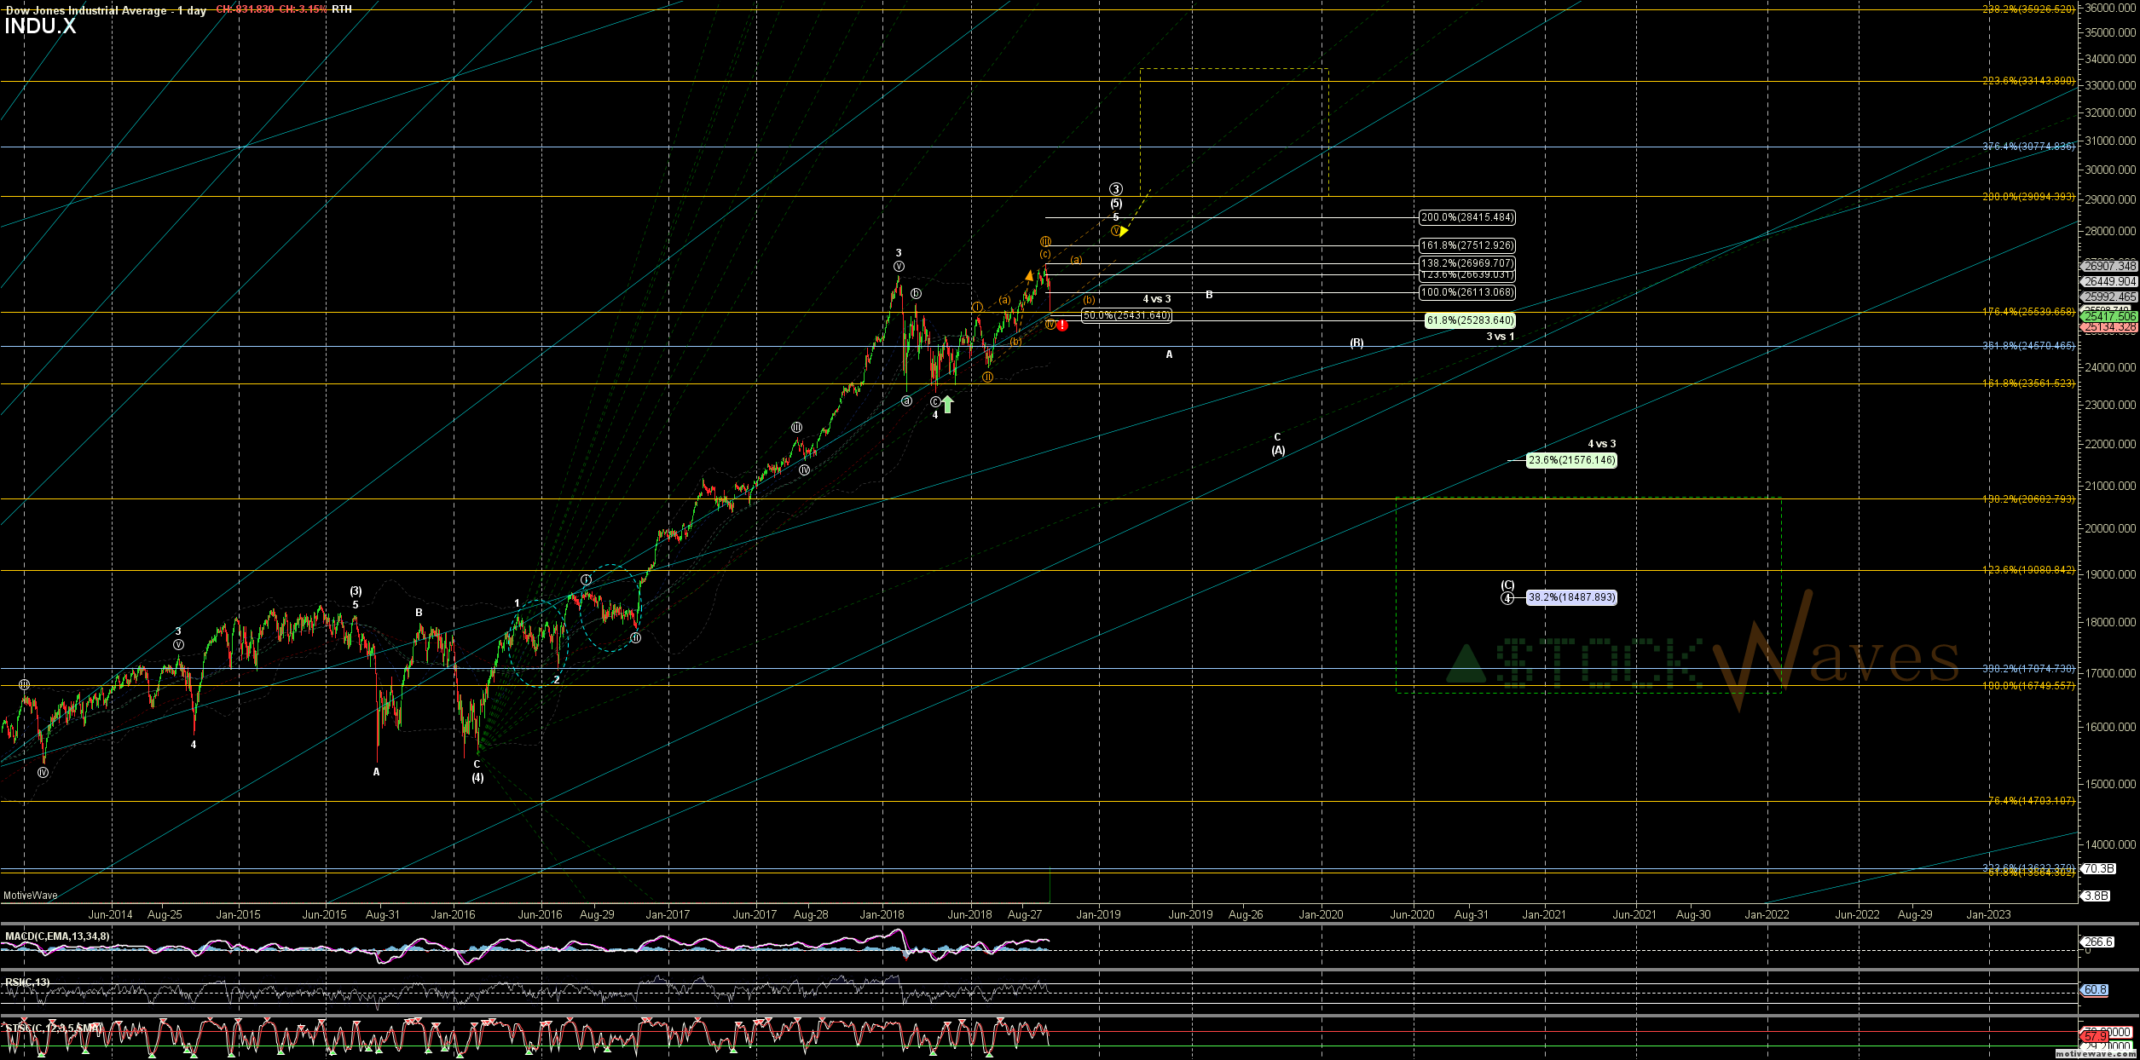This screenshot has height=1060, width=2140.
Task: Select the 238.2%(35926.520) extension label
Action: tap(2028, 9)
